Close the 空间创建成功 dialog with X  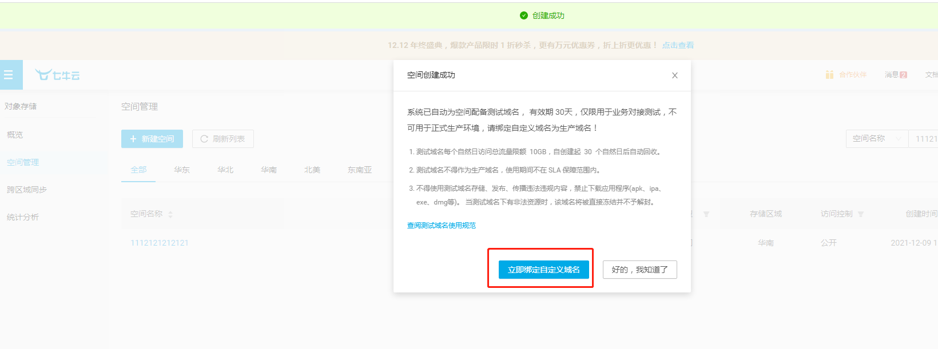[x=675, y=75]
